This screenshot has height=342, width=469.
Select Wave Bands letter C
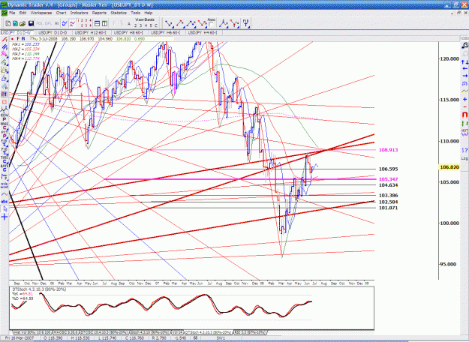point(156,25)
